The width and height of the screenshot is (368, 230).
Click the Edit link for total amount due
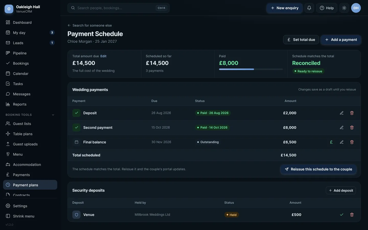tap(103, 56)
